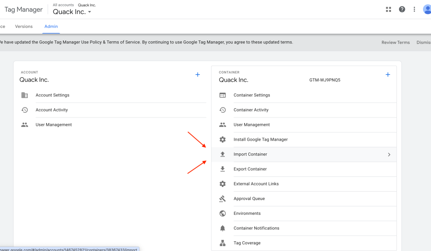
Task: Open External Account Links
Action: pos(256,184)
